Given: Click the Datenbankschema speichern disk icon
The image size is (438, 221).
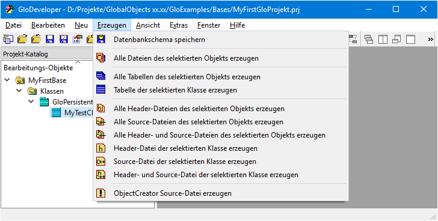Looking at the screenshot, I should coord(101,39).
